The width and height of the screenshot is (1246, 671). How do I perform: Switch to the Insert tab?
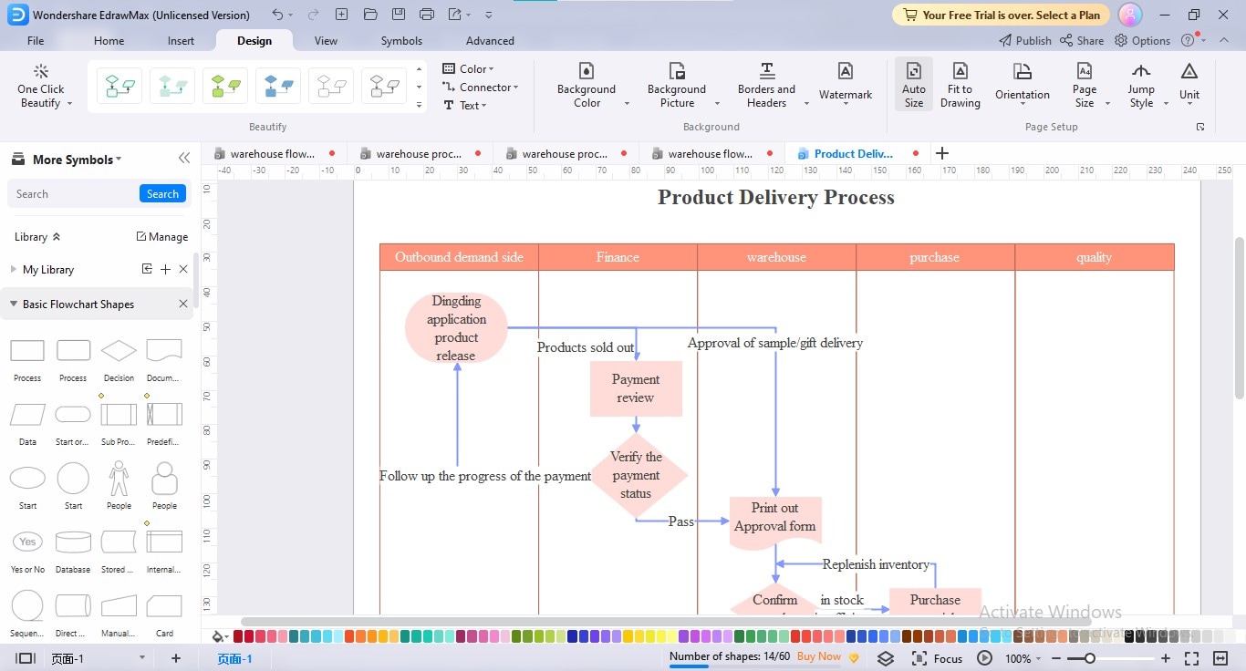coord(181,41)
